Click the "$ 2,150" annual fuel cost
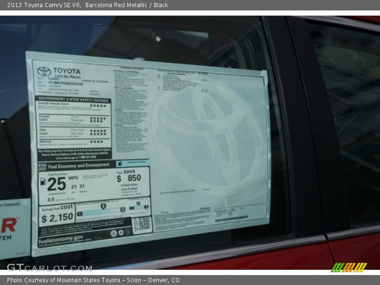The image size is (380, 285). pos(57,218)
